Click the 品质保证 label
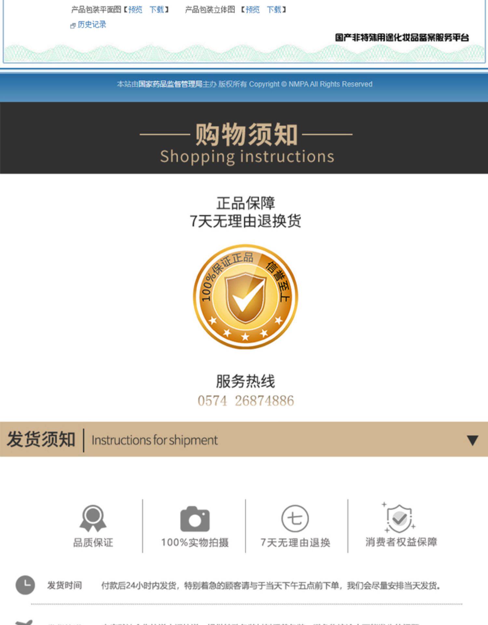 coord(93,542)
